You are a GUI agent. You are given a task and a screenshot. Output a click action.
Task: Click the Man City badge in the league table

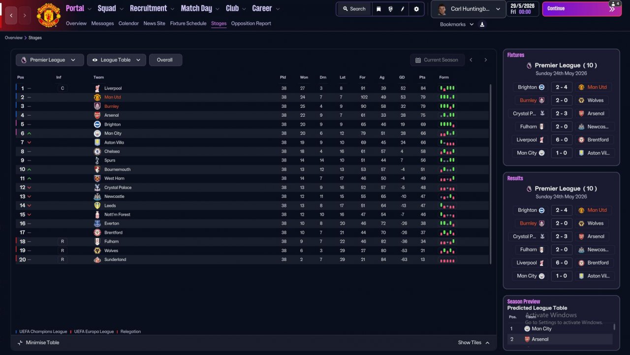97,133
